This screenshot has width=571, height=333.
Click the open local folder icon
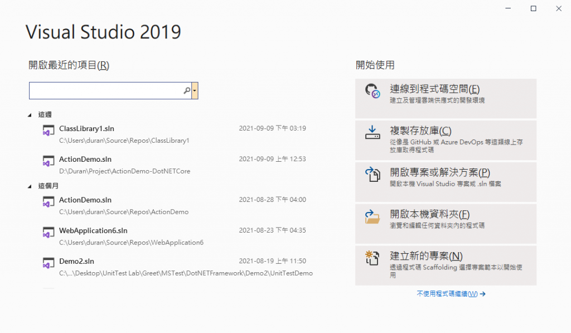click(372, 216)
